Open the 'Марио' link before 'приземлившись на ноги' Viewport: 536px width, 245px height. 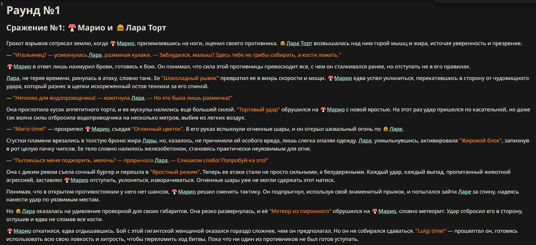coord(126,44)
